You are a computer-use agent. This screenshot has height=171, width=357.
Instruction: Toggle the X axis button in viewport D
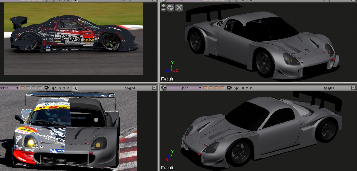[243, 88]
